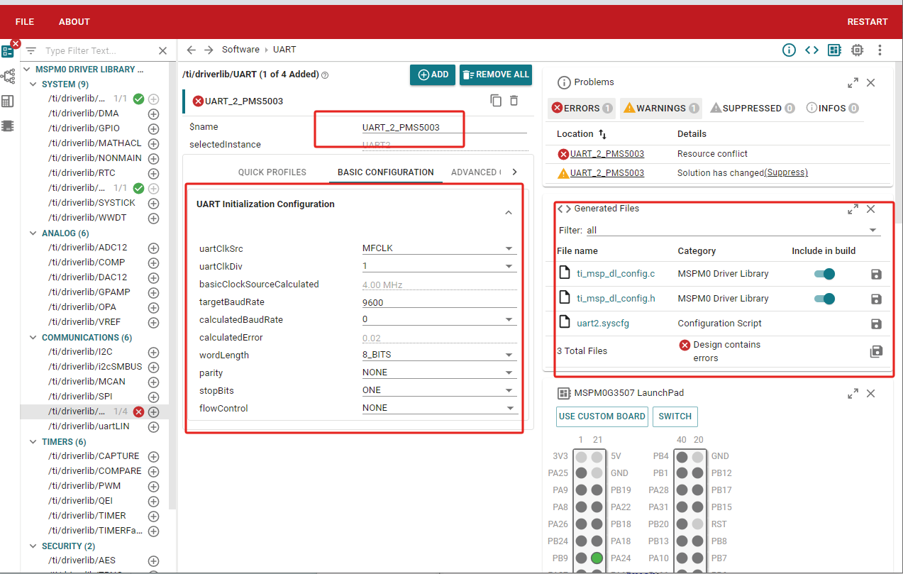The height and width of the screenshot is (574, 903).
Task: Click the ADD button
Action: 433,74
